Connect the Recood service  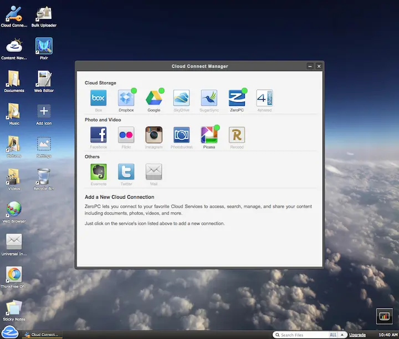click(237, 135)
